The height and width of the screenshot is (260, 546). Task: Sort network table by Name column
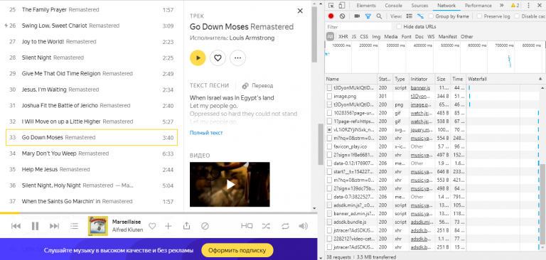tap(351, 79)
